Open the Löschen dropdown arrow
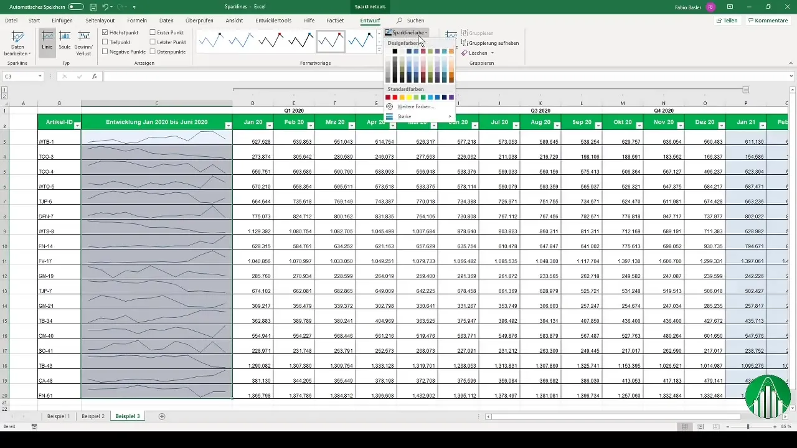Viewport: 797px width, 448px height. 492,53
